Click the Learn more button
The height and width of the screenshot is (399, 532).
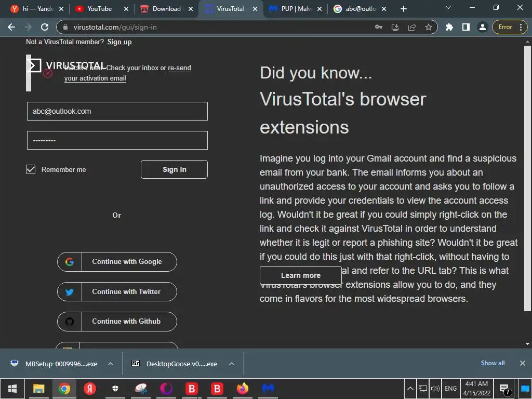tap(301, 275)
